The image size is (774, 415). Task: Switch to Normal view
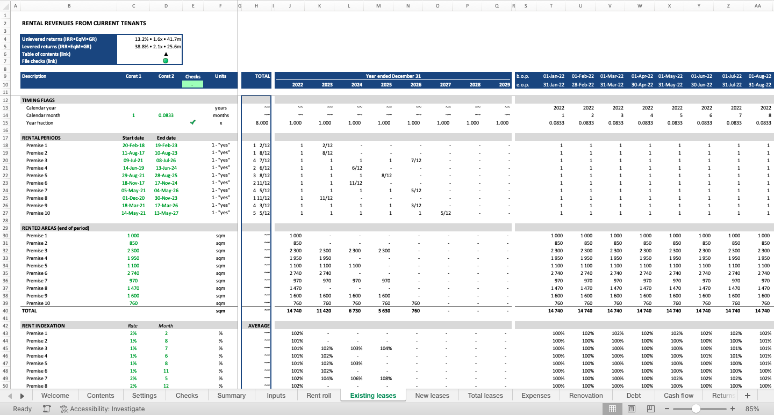(x=612, y=409)
